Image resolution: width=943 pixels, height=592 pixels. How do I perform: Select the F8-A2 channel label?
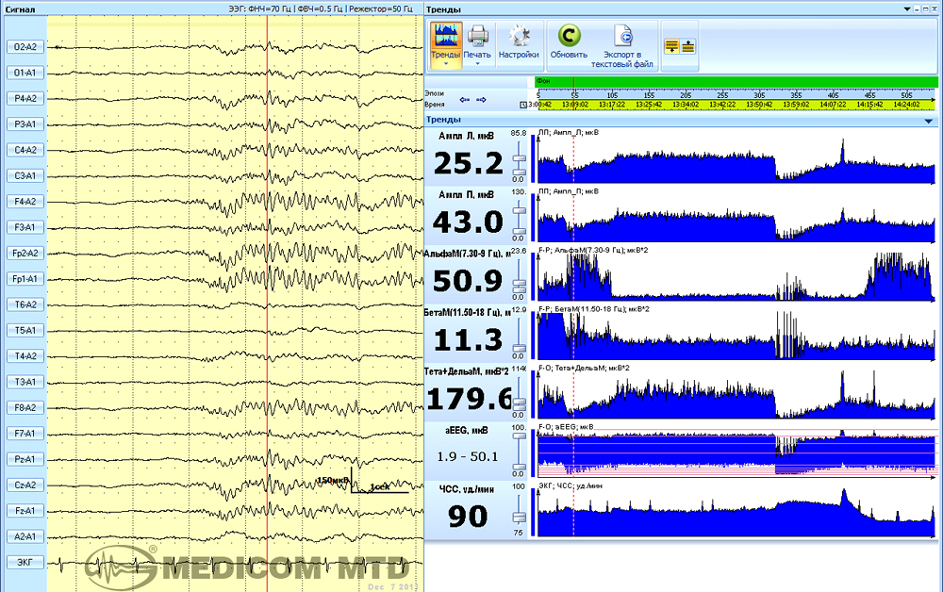point(25,408)
